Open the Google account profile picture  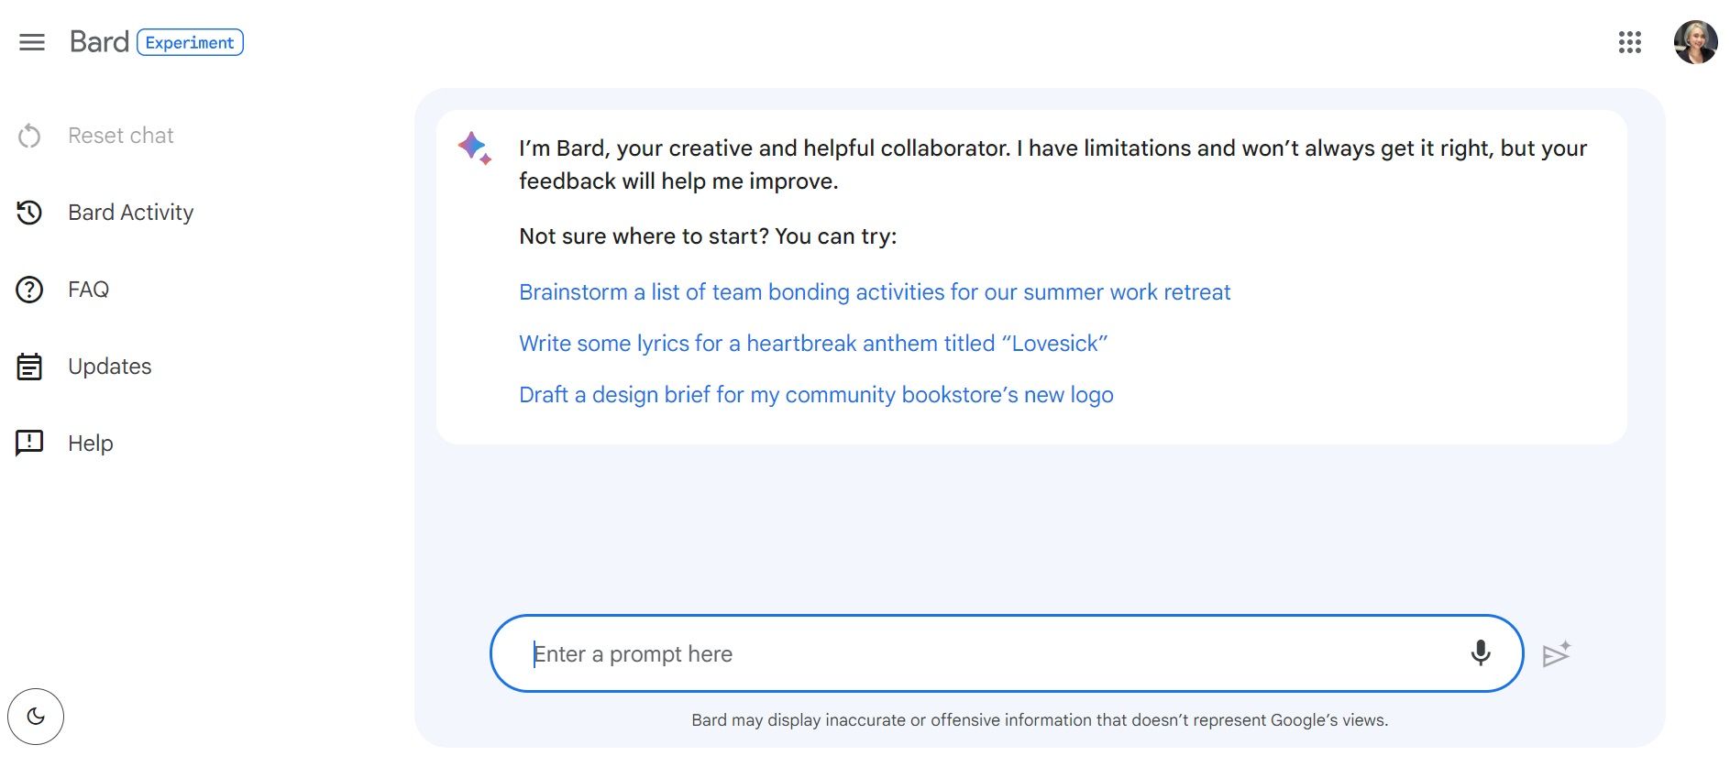[1695, 42]
